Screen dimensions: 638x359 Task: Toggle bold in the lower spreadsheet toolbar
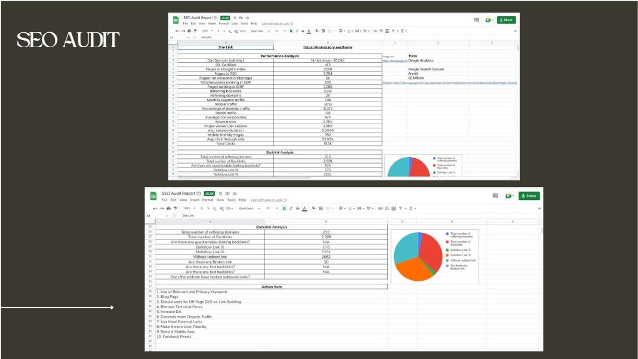click(284, 208)
